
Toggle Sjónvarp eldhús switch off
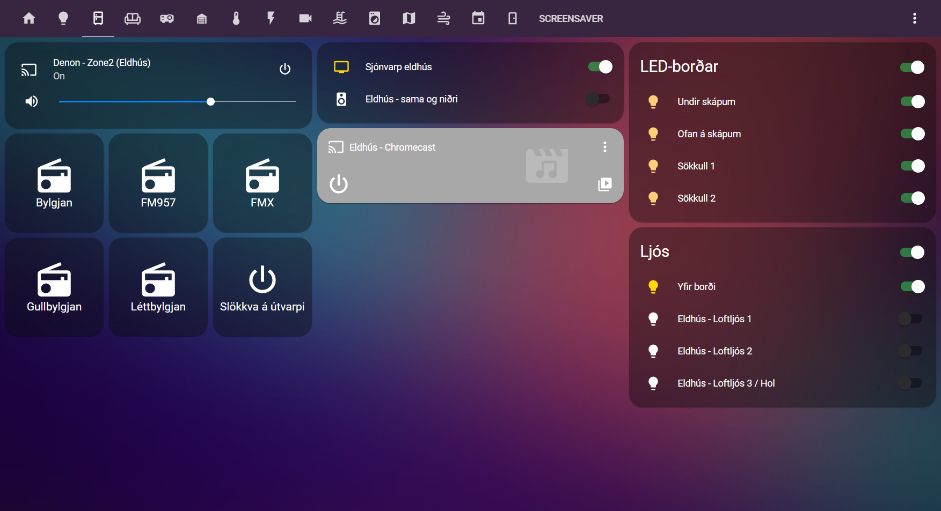click(600, 67)
